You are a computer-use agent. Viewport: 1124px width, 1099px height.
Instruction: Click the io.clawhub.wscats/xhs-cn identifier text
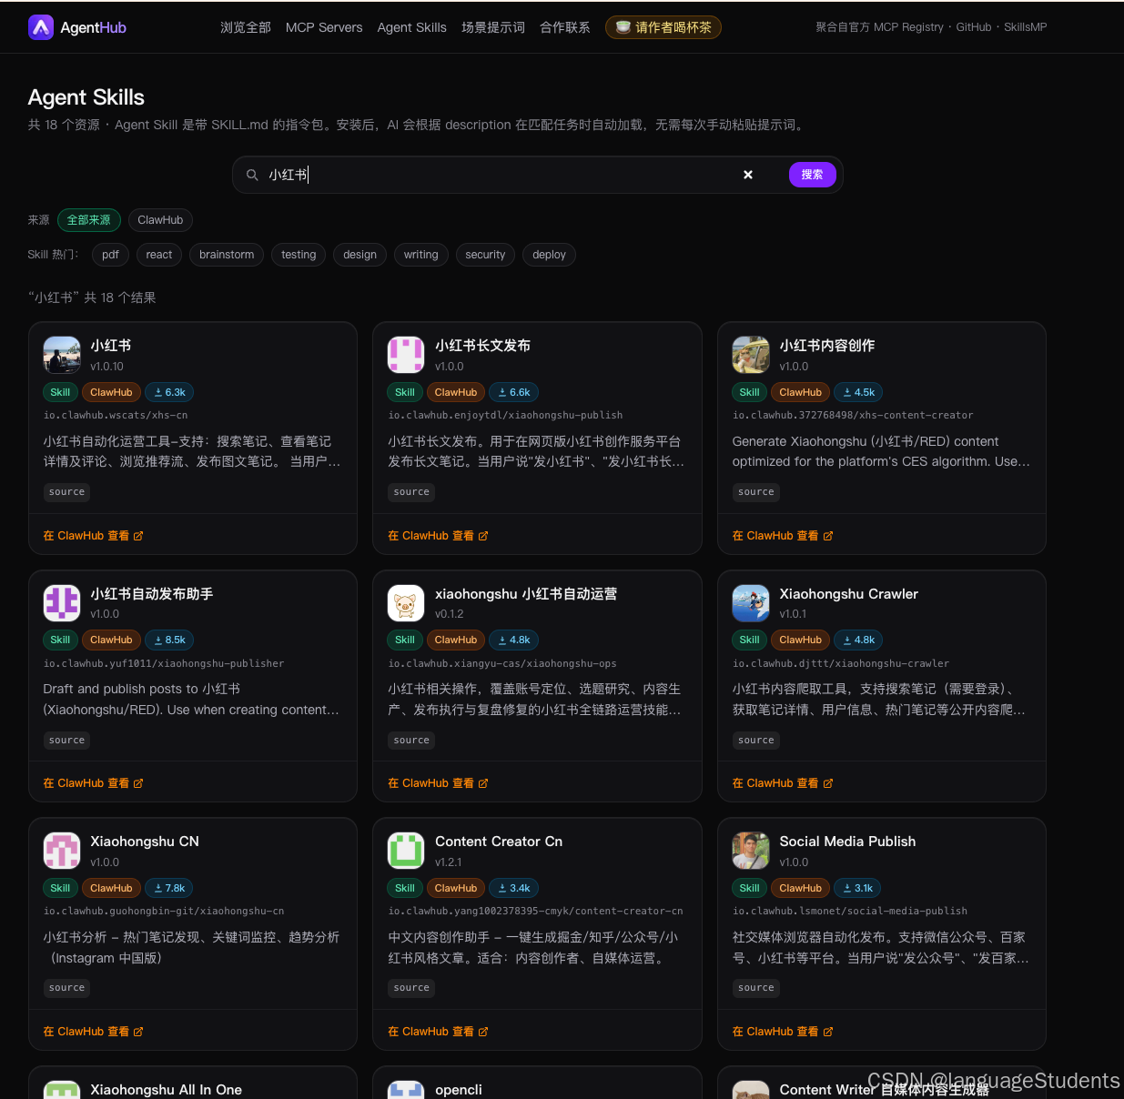tap(116, 415)
